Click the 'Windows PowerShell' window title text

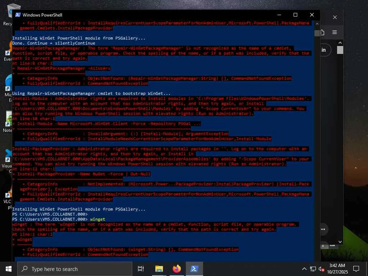point(42,15)
